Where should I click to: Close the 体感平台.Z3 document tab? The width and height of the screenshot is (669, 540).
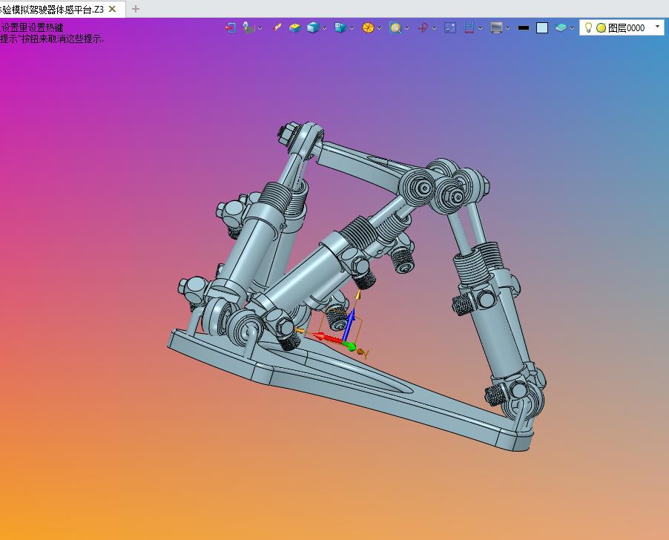[112, 9]
